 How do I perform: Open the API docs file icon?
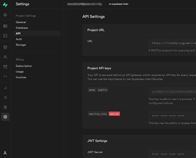(5, 107)
